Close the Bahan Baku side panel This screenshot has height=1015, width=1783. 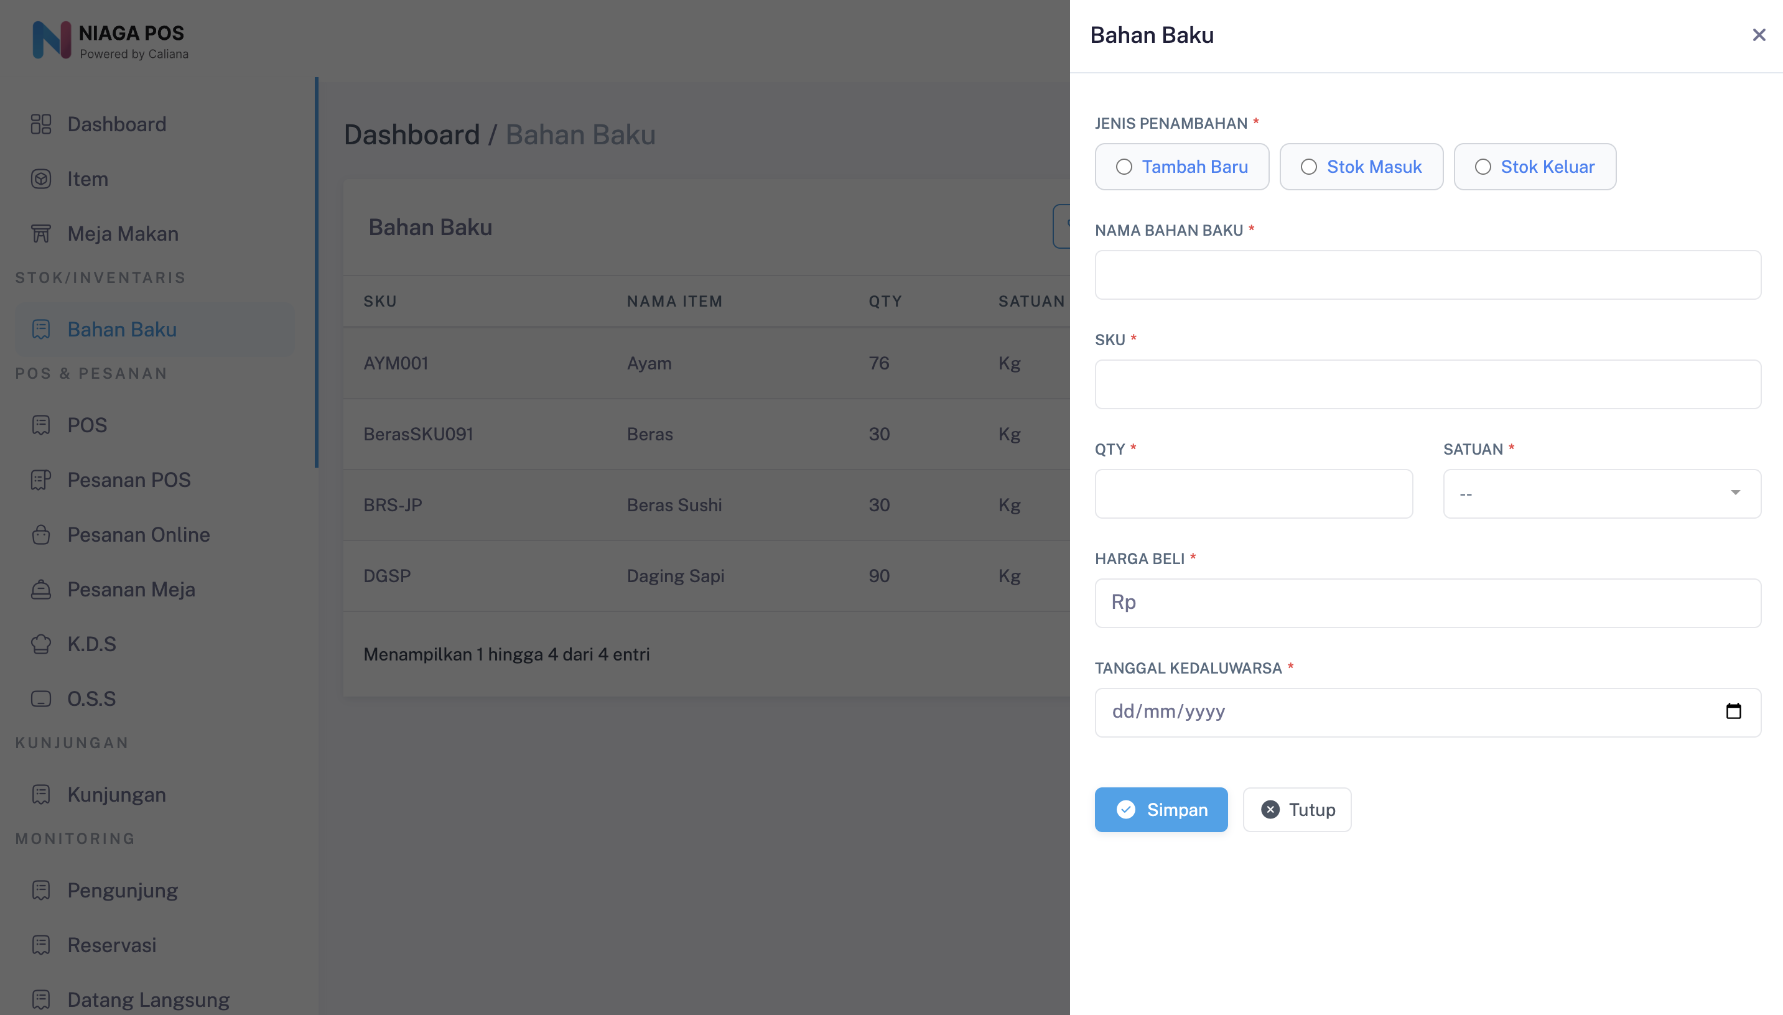point(1758,35)
